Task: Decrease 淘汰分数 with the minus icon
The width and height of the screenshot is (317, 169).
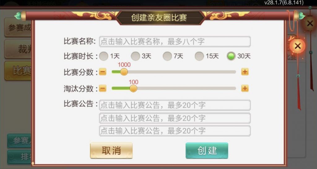Action: 103,89
